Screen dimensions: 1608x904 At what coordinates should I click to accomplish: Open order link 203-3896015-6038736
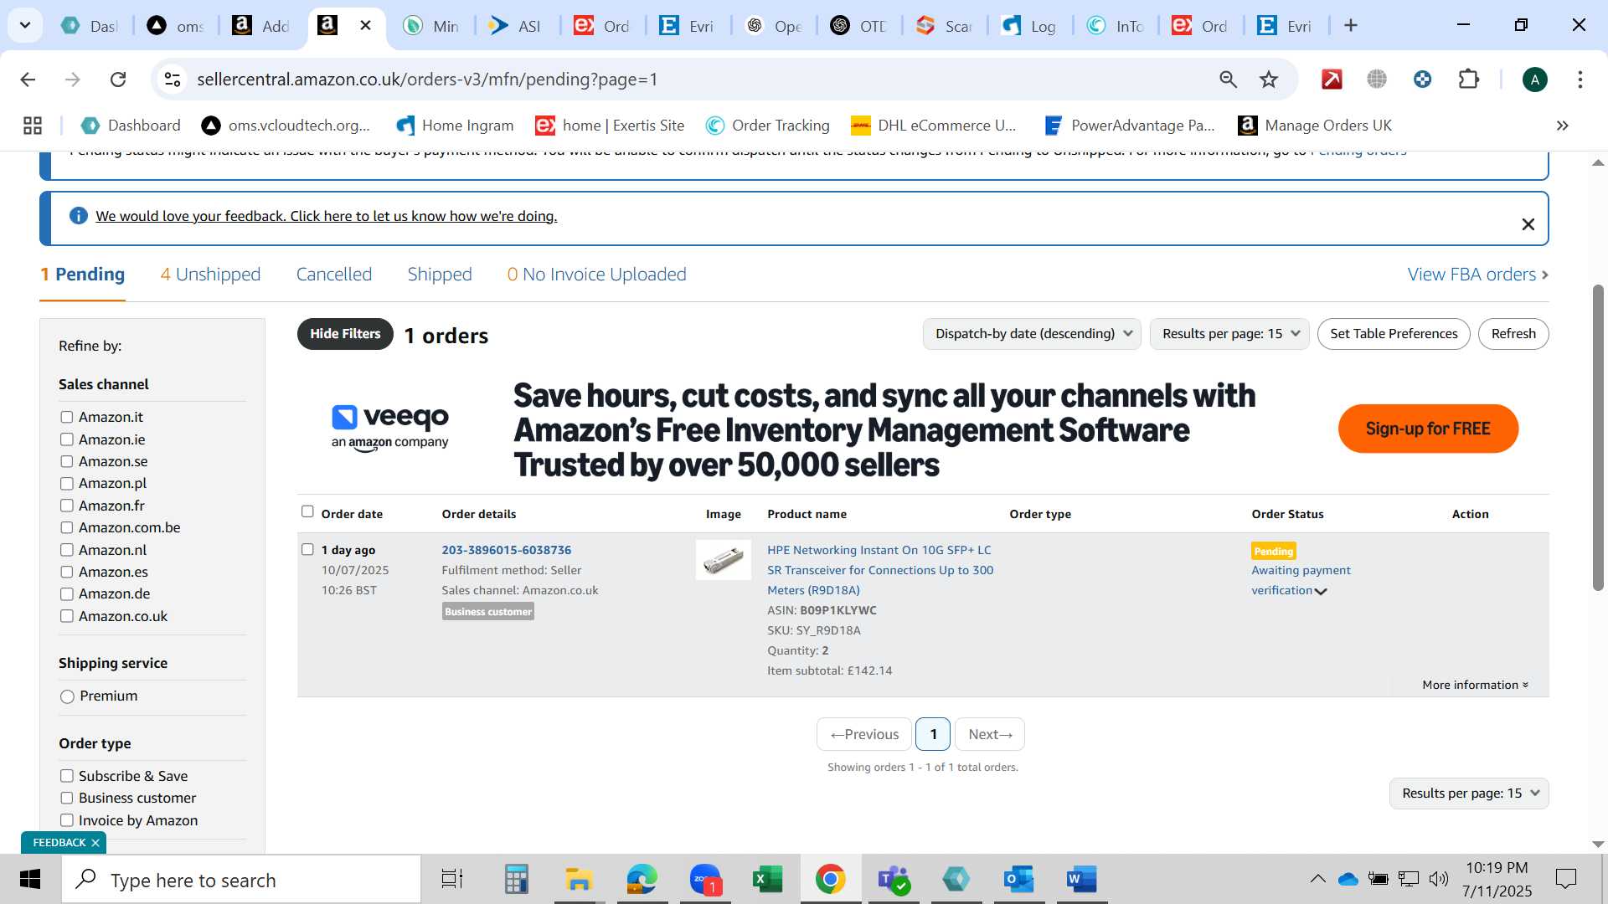point(507,550)
